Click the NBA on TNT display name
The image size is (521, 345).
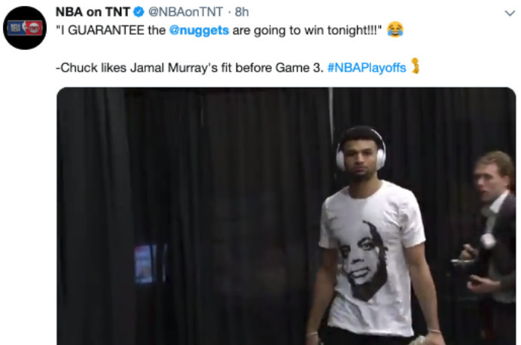click(x=93, y=12)
